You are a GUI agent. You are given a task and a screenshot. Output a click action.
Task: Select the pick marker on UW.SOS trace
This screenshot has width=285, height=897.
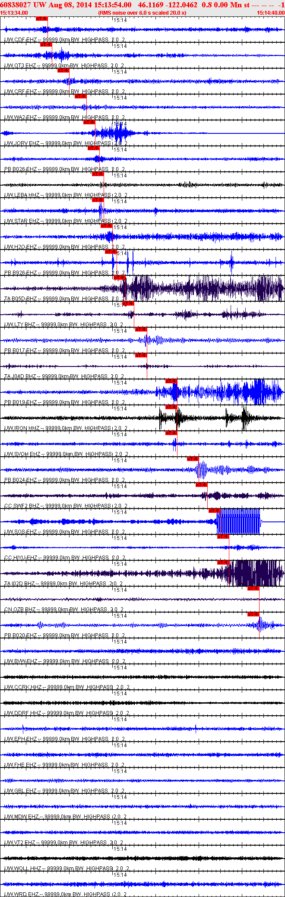coord(215,511)
